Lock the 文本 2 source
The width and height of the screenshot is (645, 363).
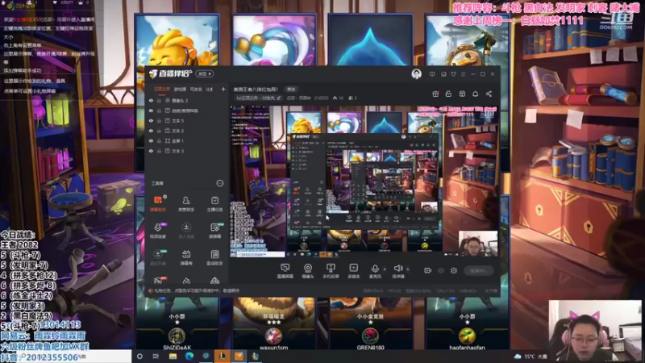159,131
